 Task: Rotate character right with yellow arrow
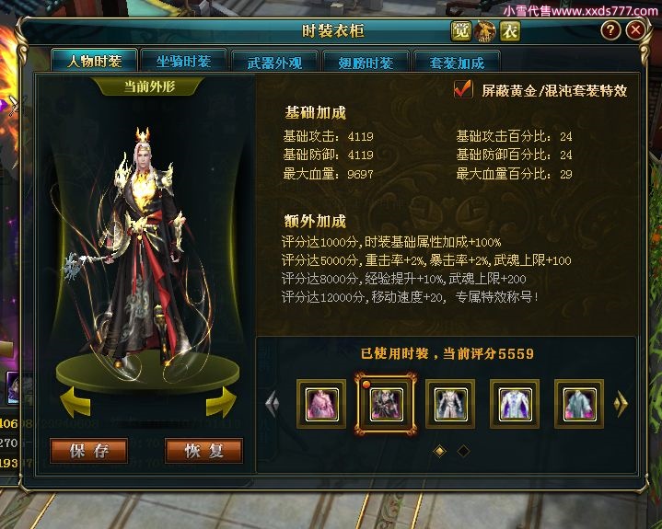(221, 402)
